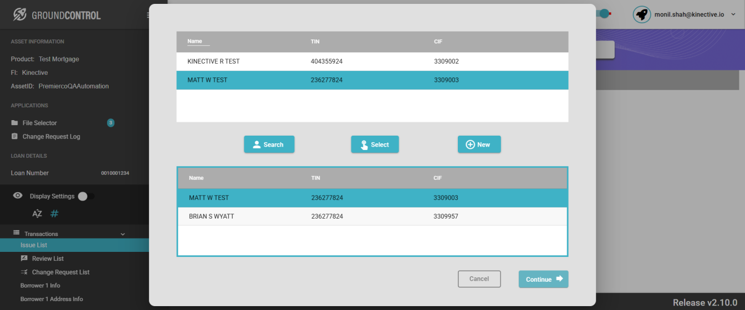Sort alphabetically with the AZ icon
The width and height of the screenshot is (745, 310).
coord(37,214)
